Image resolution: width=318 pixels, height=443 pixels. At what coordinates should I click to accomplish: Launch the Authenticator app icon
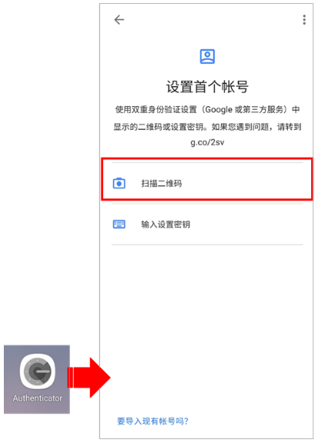pos(38,371)
